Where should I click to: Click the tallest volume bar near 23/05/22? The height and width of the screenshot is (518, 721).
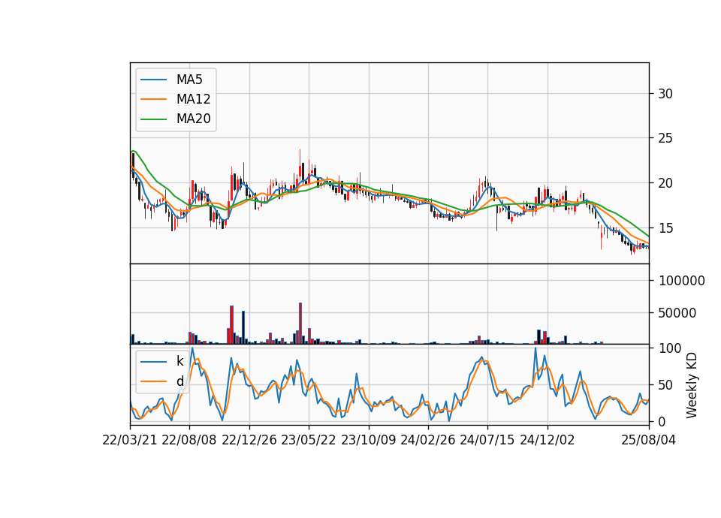[300, 323]
